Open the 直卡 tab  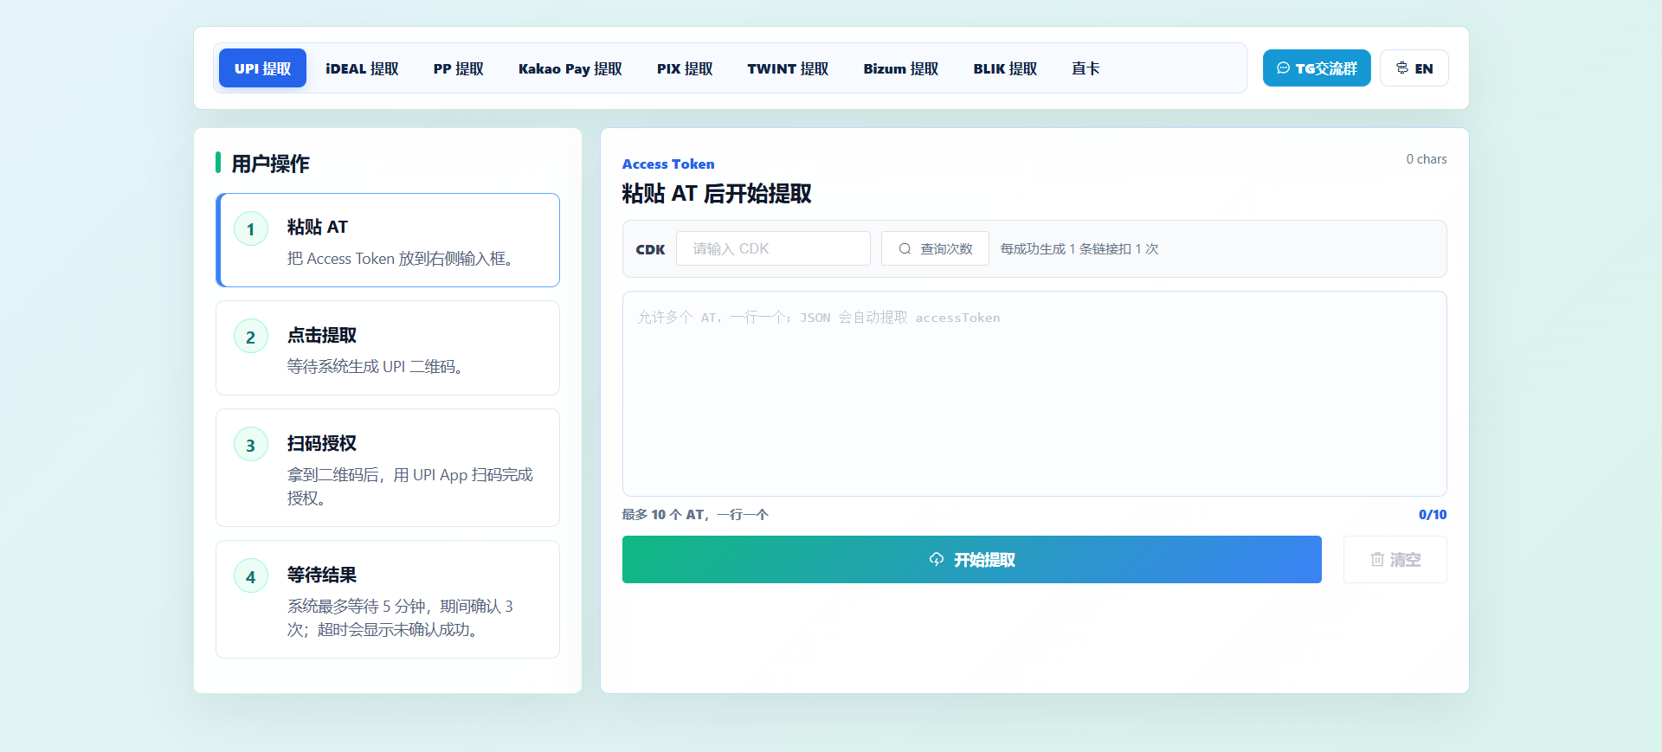(x=1085, y=68)
